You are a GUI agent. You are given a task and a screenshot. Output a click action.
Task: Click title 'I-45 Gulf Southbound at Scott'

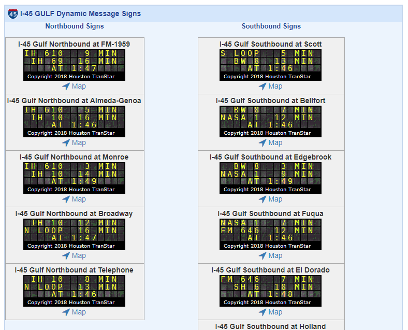(271, 44)
